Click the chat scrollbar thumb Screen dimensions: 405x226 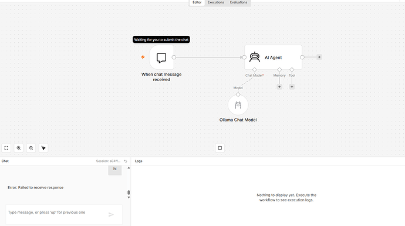pyautogui.click(x=129, y=193)
